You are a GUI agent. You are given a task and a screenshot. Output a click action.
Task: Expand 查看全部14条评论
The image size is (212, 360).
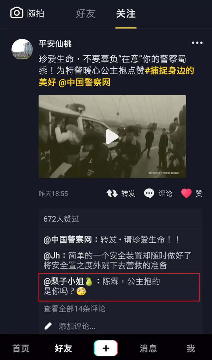point(75,309)
